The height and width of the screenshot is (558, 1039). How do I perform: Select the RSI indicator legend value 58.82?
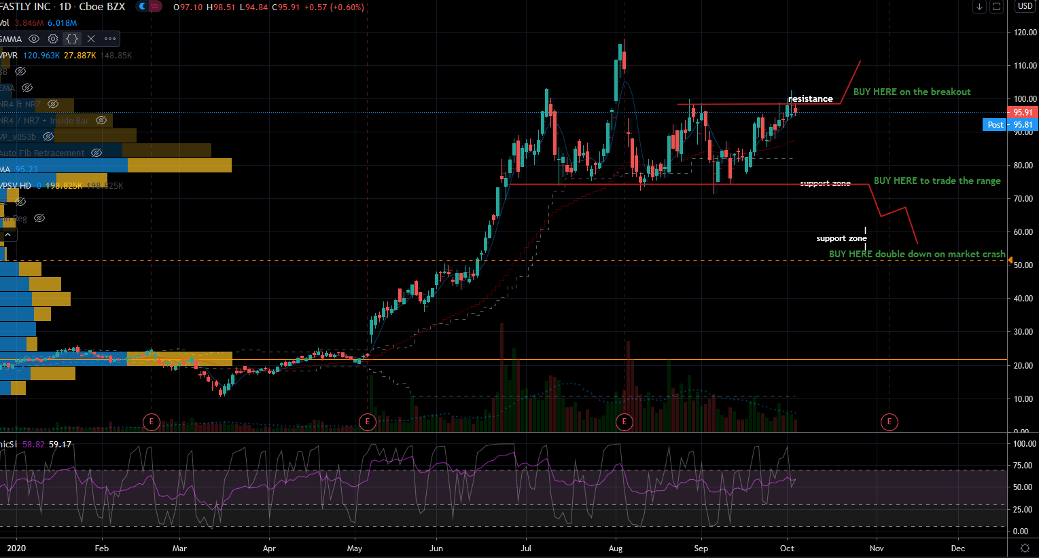click(33, 444)
